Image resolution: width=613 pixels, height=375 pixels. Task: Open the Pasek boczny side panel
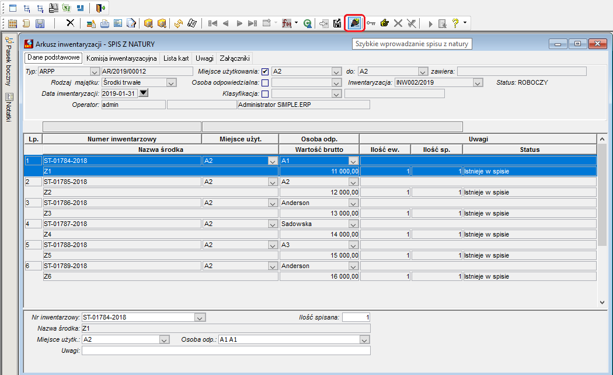9,62
